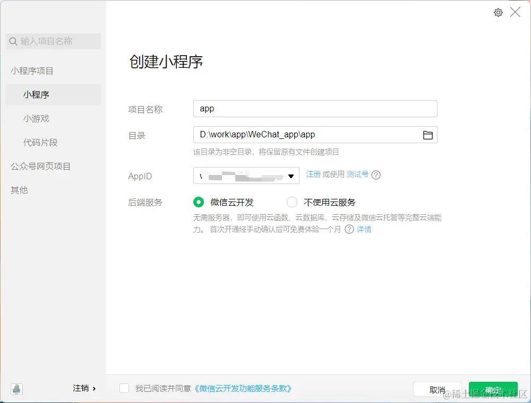Select 其他 in the sidebar
The width and height of the screenshot is (531, 403).
(x=19, y=190)
